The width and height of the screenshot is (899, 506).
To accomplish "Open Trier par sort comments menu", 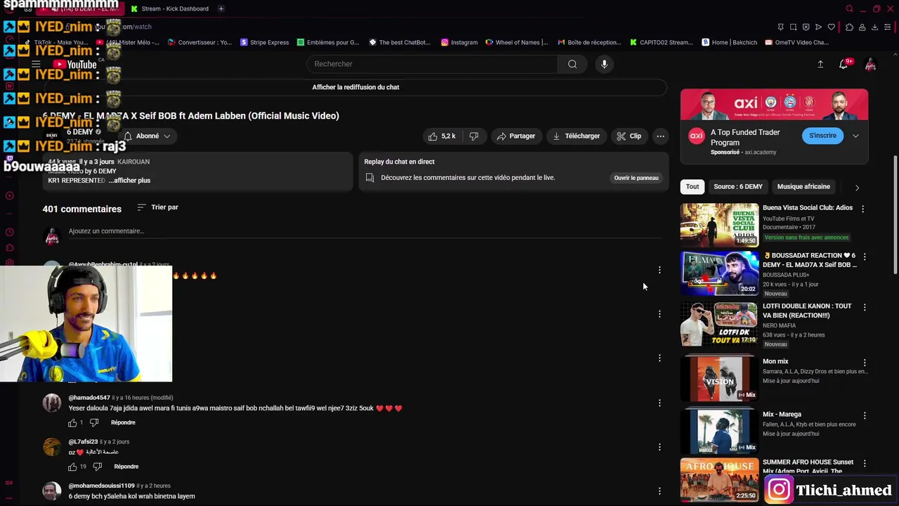I will coord(157,207).
